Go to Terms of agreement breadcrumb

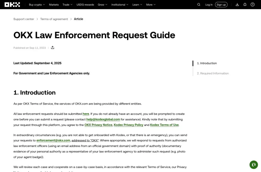tap(54, 19)
